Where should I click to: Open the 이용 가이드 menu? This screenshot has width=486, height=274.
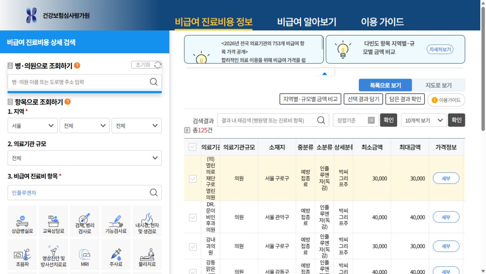click(x=382, y=22)
